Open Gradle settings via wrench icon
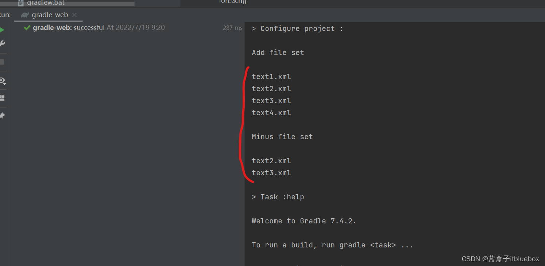This screenshot has height=266, width=545. click(2, 44)
